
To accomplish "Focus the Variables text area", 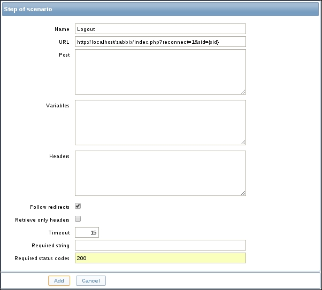I will click(x=160, y=122).
